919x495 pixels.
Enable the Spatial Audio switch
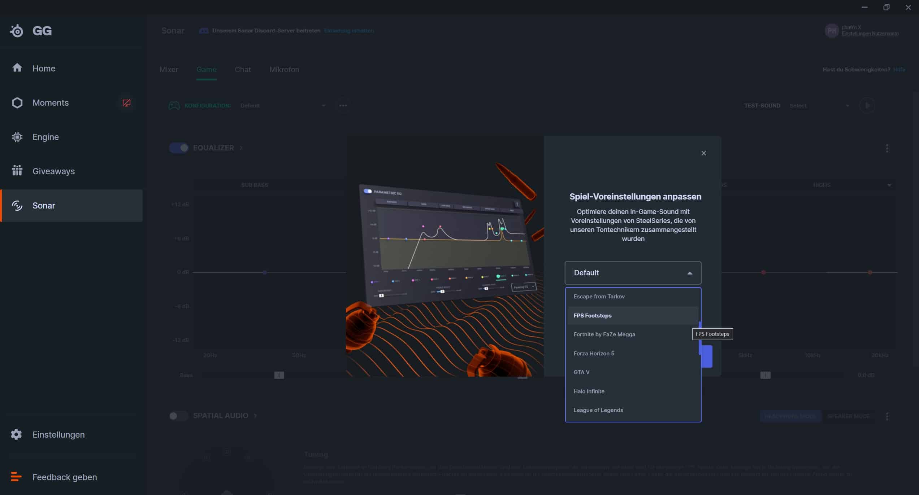[178, 416]
